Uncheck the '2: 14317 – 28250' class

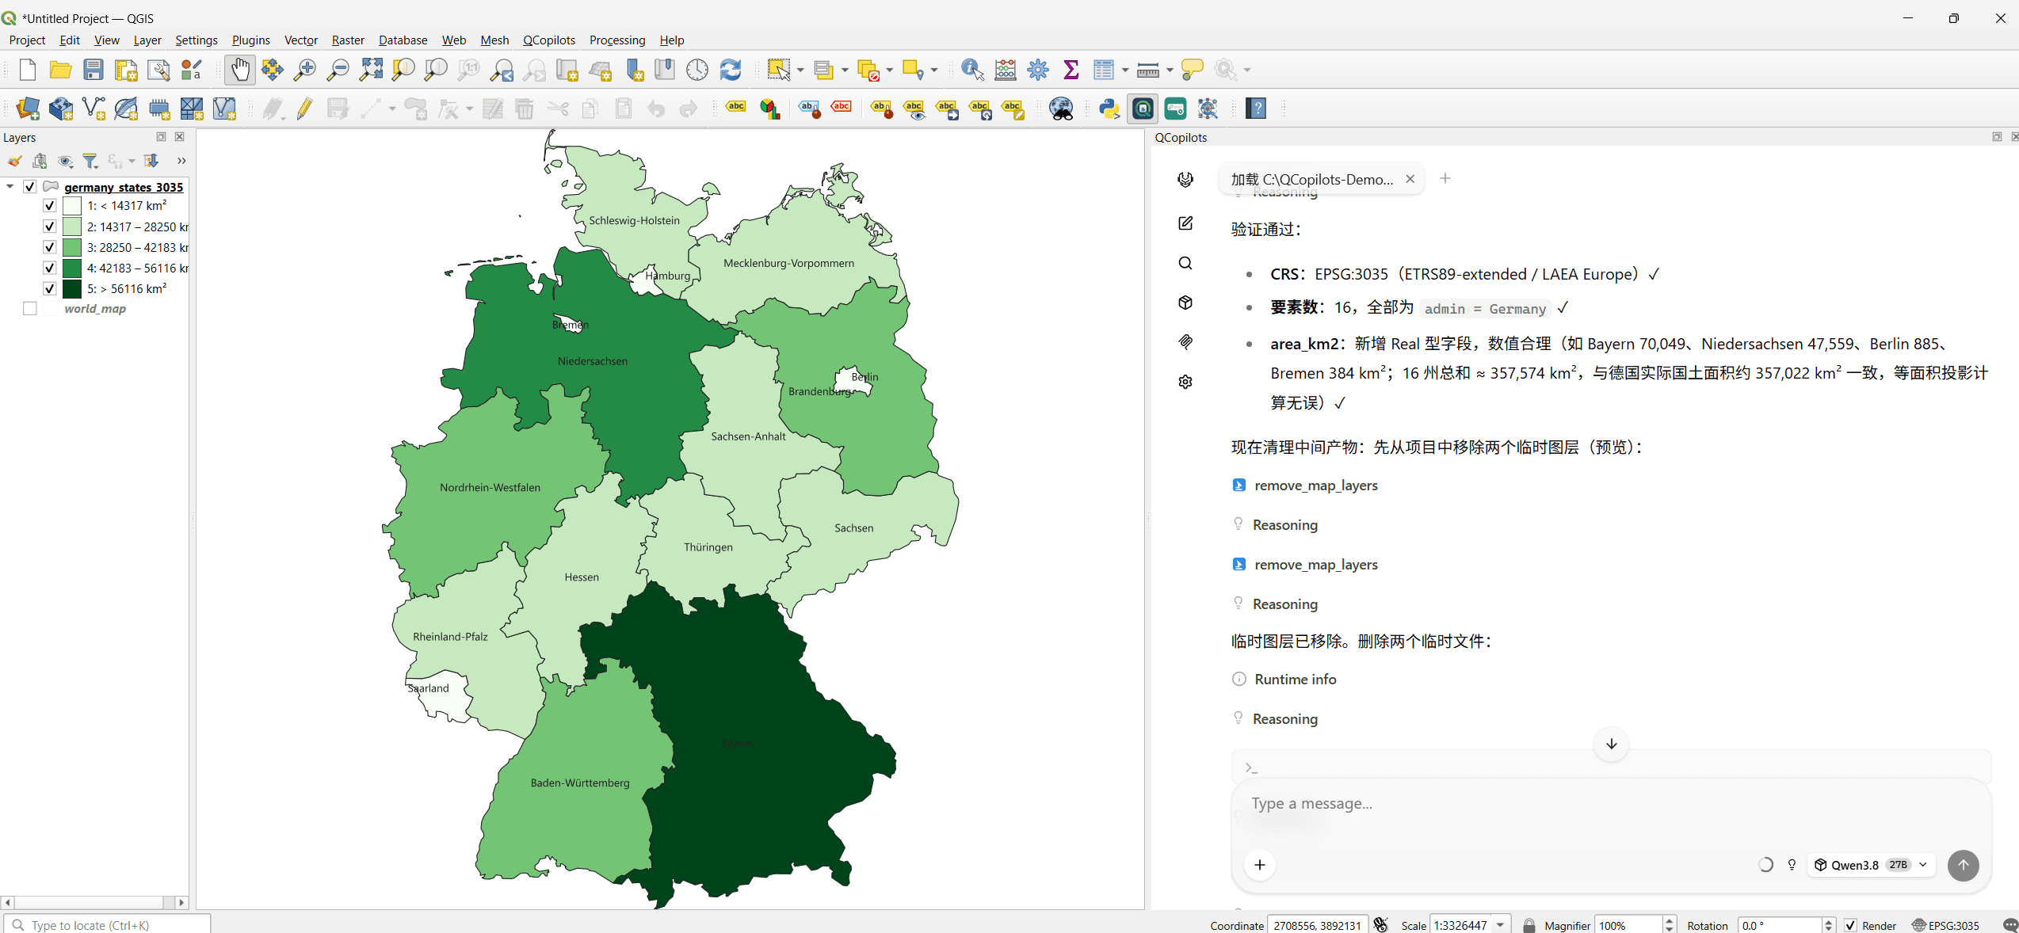pos(49,227)
